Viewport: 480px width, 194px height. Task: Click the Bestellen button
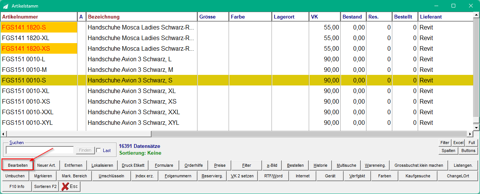click(295, 165)
